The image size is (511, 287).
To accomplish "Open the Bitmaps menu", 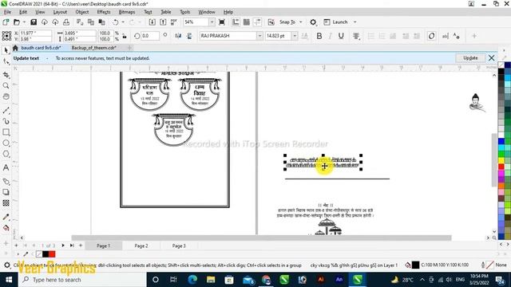I will pos(127,12).
